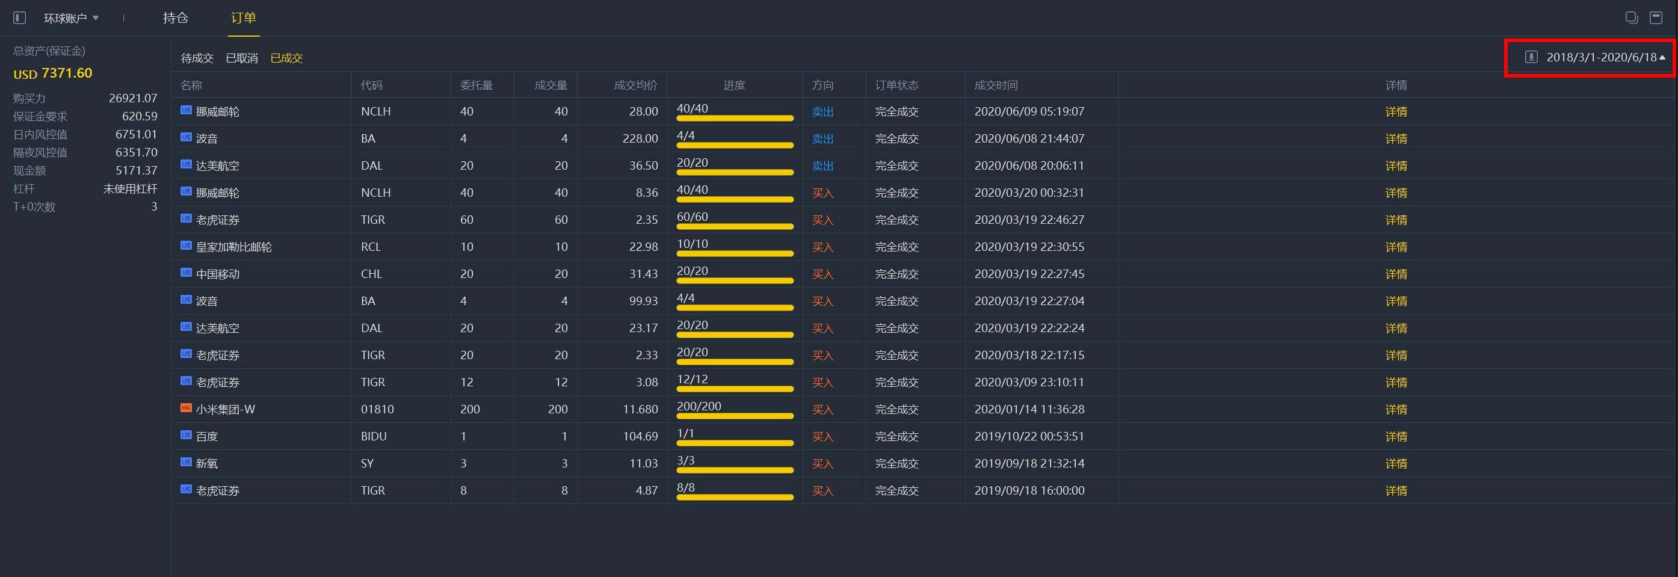
Task: Switch to the 持仓 tab
Action: coord(174,18)
